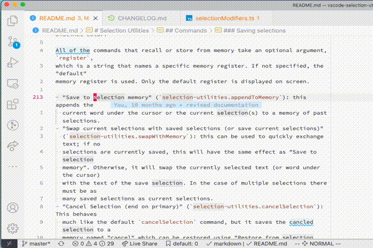This screenshot has height=248, width=373.
Task: Click 'selection-utilities.swapWithMemory' code text
Action: 127,136
